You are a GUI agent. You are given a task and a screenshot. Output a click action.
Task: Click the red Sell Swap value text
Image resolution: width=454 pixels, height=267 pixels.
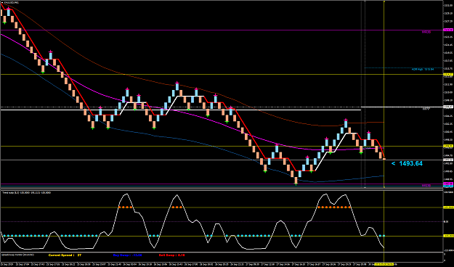(171, 255)
